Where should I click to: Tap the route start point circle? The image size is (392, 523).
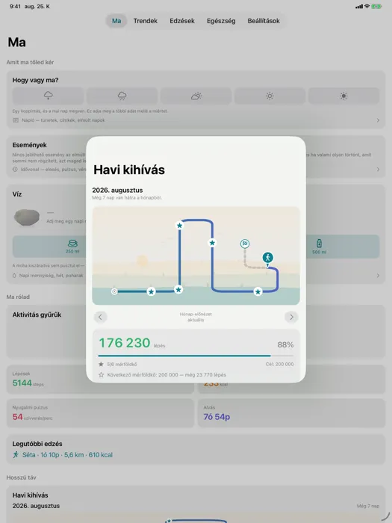(x=114, y=291)
